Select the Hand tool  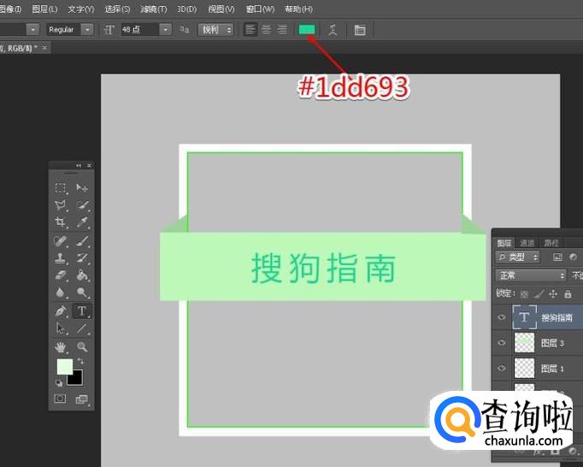(60, 347)
